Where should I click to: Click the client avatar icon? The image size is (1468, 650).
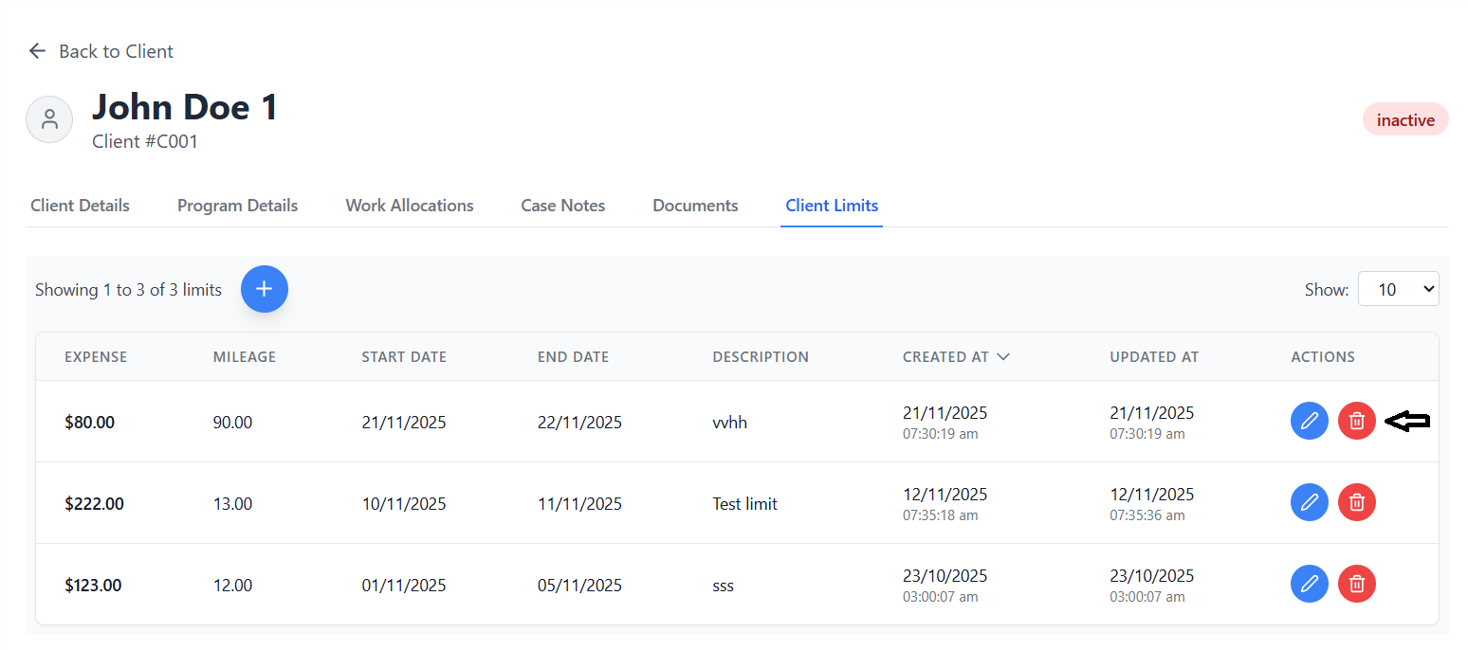tap(49, 119)
